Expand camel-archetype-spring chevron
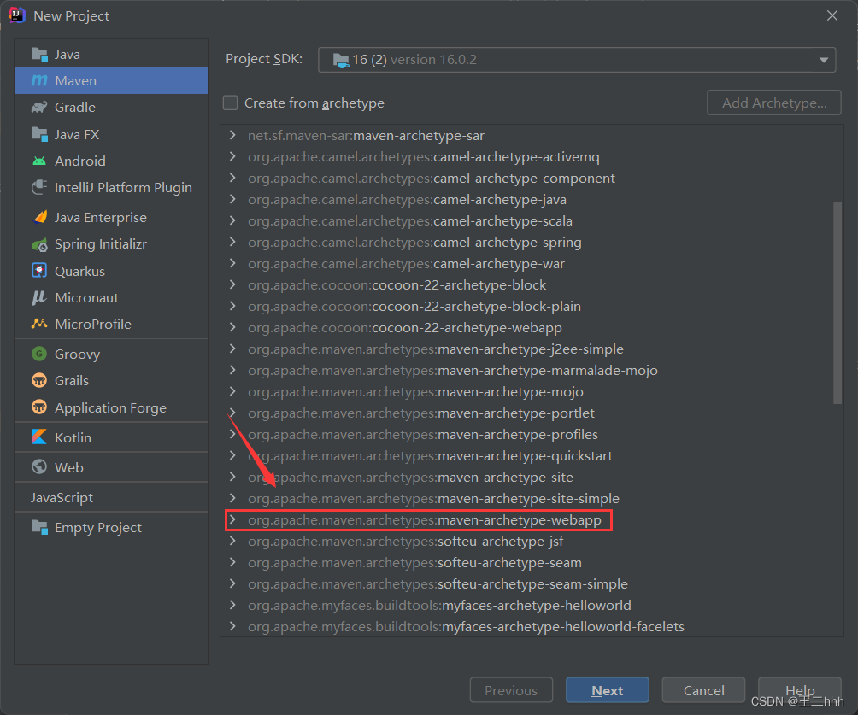Image resolution: width=858 pixels, height=715 pixels. [x=232, y=242]
